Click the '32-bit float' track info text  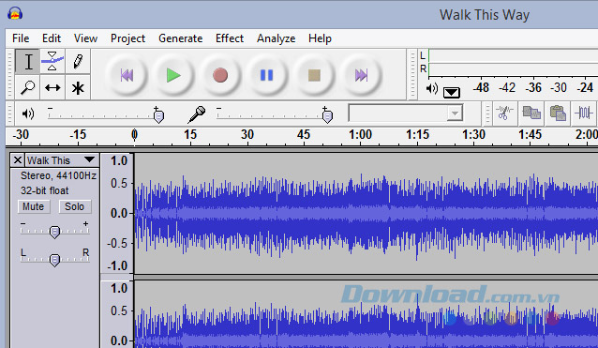coord(45,190)
